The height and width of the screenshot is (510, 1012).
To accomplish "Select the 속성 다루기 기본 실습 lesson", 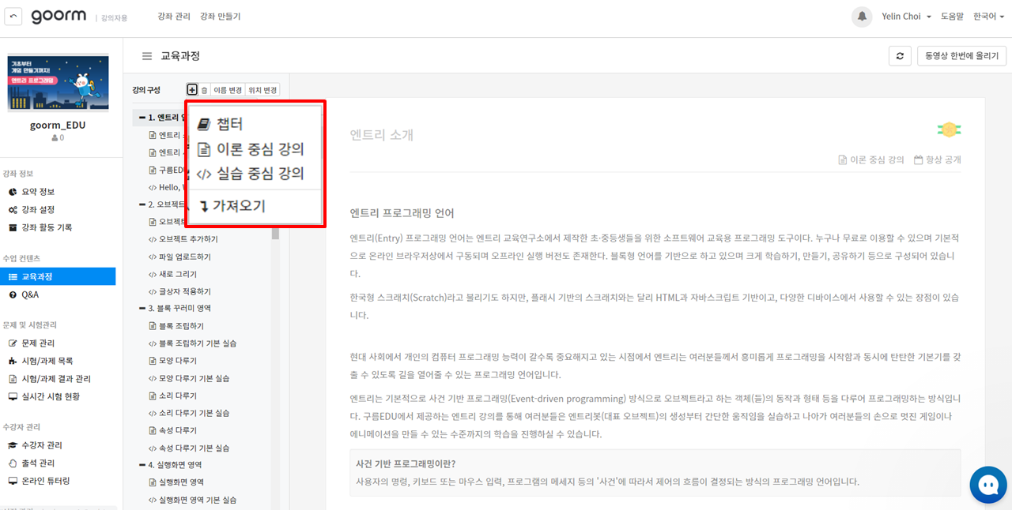I will tap(194, 448).
